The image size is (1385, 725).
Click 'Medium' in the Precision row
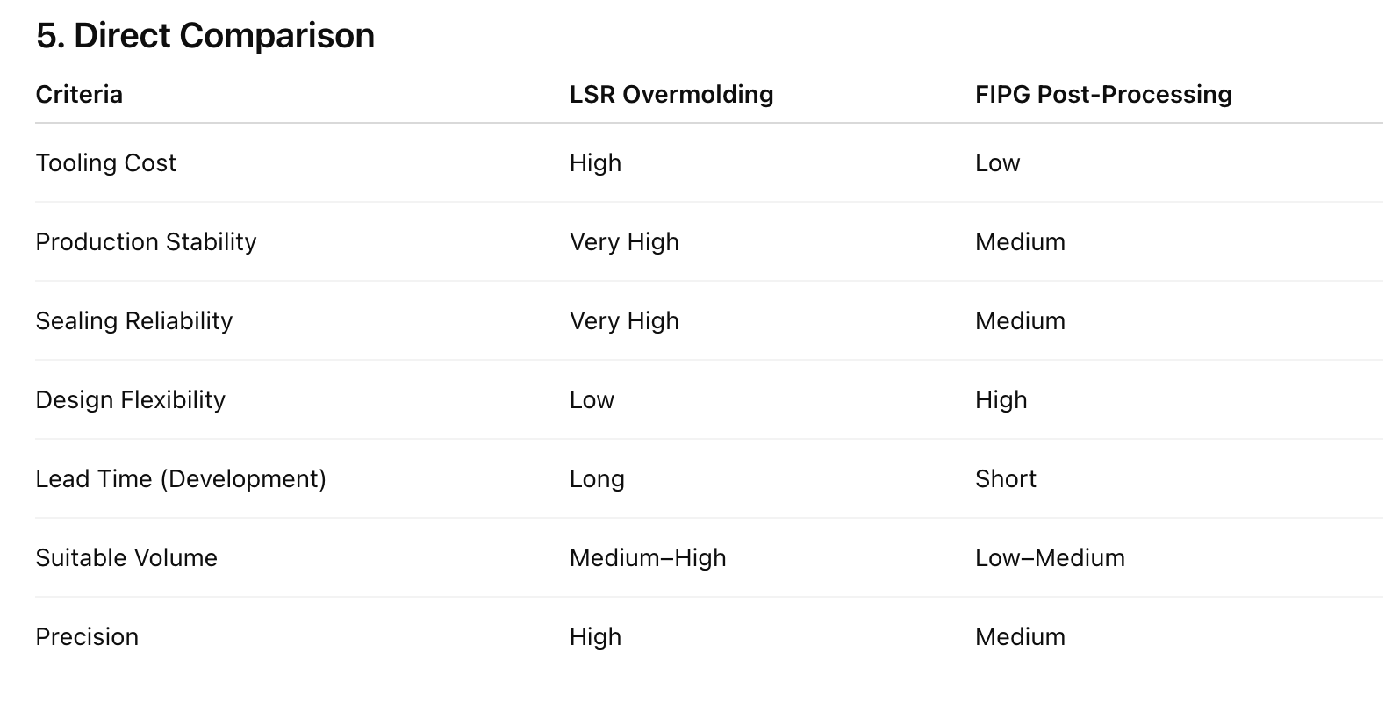pyautogui.click(x=1020, y=637)
